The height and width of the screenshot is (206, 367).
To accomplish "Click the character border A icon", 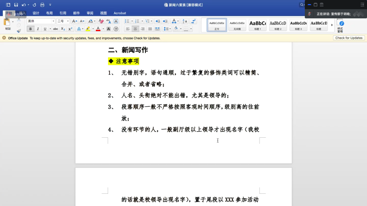I will (116, 21).
